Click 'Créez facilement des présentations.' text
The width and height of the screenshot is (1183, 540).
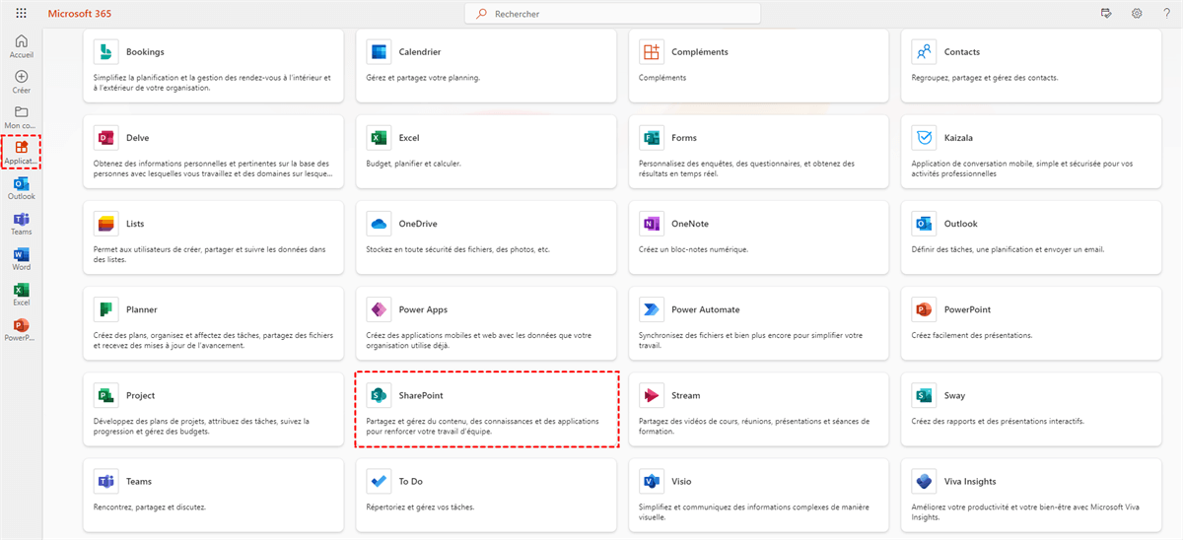point(972,335)
